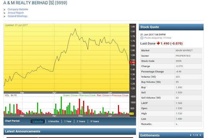This screenshot has width=207, height=138.
Task: Click the Stock Code value 5959
Action: click(179, 61)
